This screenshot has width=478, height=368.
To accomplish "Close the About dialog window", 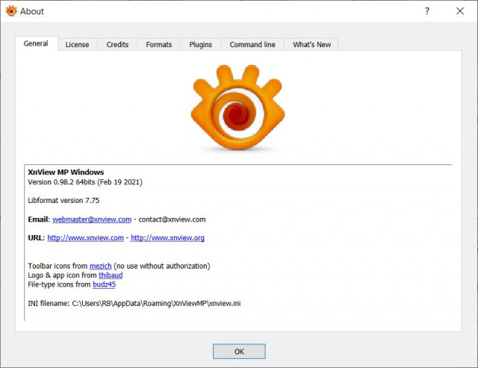I will (x=460, y=11).
